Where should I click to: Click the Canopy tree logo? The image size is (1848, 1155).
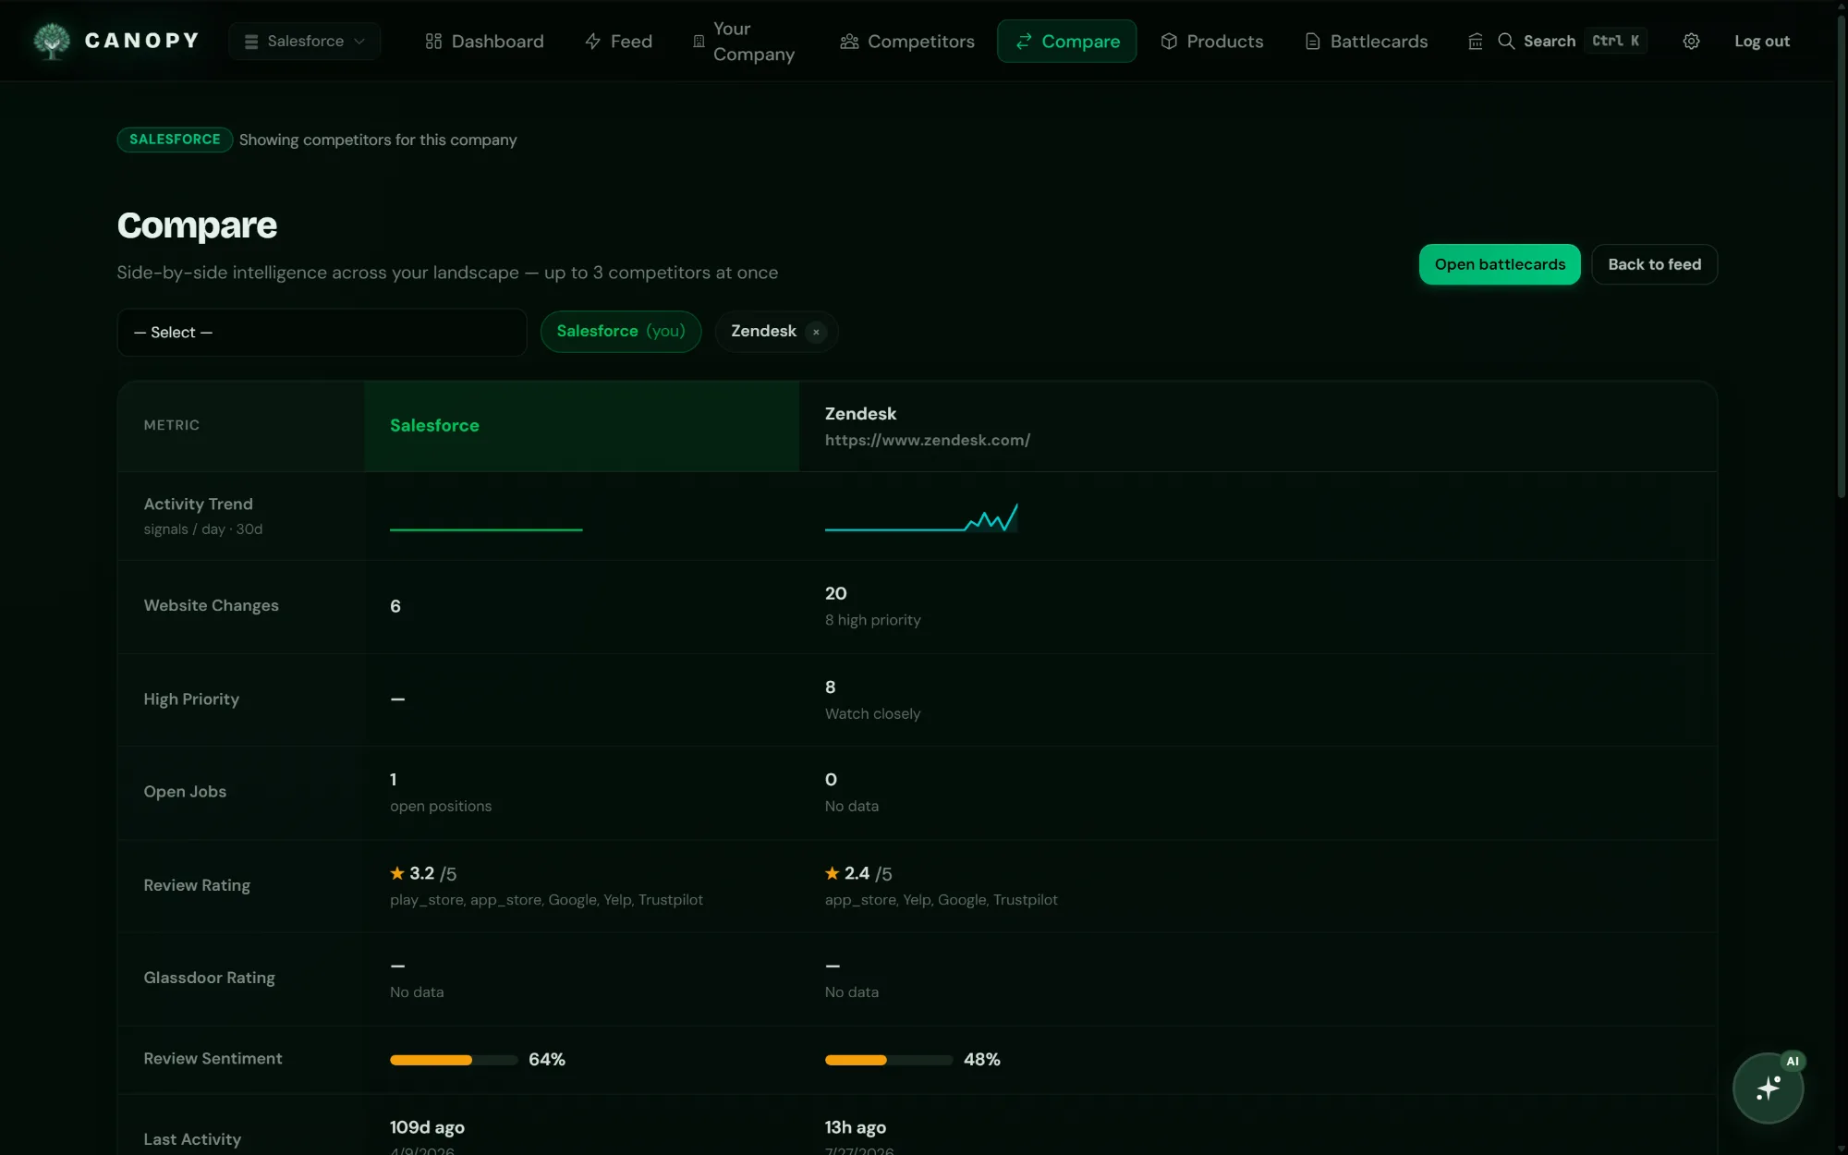pos(52,41)
